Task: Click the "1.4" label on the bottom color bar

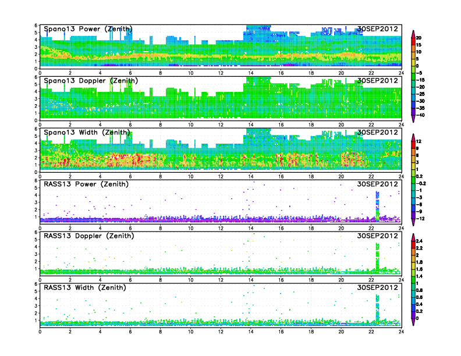Action: coord(419,276)
